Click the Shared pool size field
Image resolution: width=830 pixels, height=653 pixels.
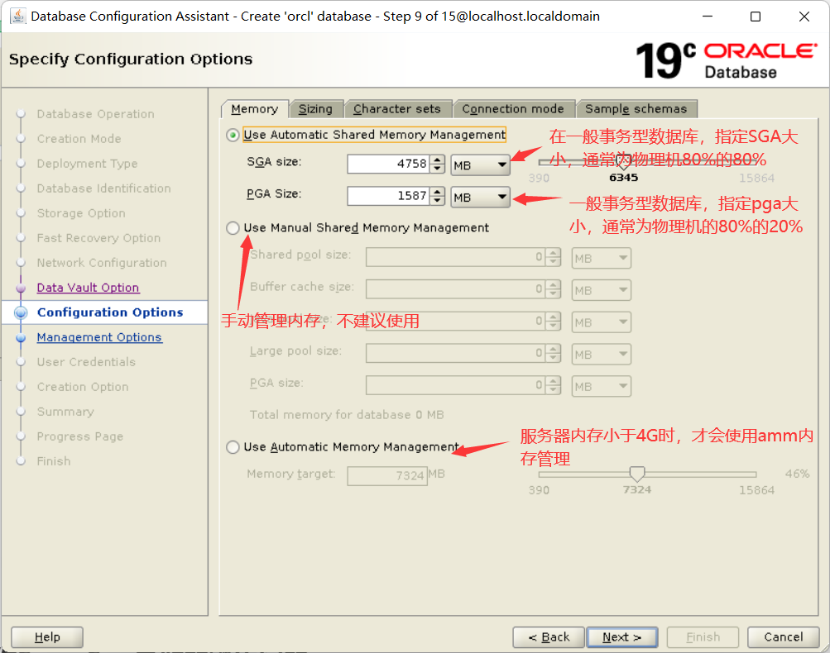click(455, 257)
